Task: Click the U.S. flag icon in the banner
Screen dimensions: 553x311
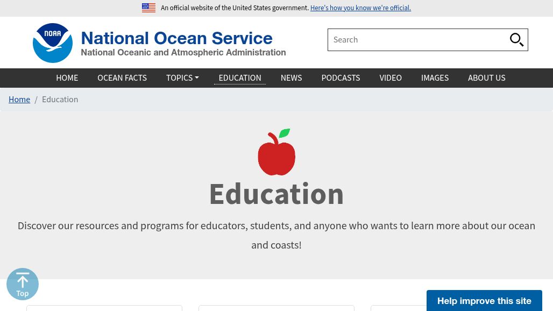Action: 148,8
